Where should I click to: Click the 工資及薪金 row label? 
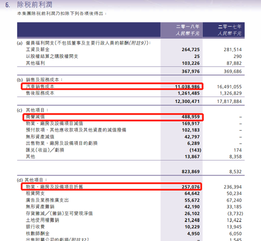click(37, 49)
